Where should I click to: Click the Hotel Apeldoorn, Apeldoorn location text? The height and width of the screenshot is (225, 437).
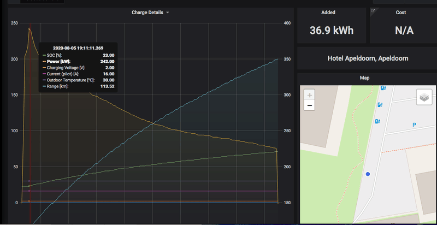pos(368,58)
